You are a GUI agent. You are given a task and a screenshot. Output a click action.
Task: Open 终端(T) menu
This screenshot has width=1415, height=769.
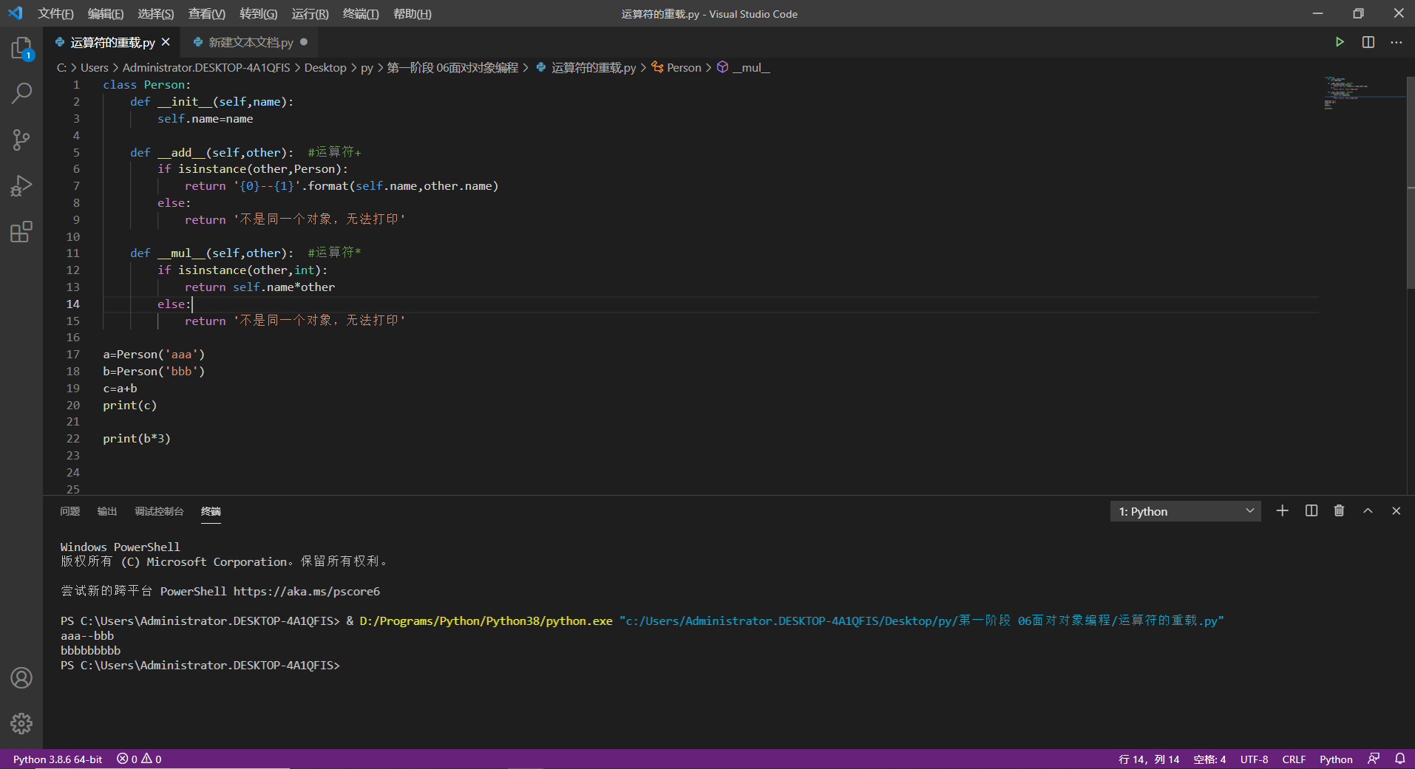coord(361,13)
